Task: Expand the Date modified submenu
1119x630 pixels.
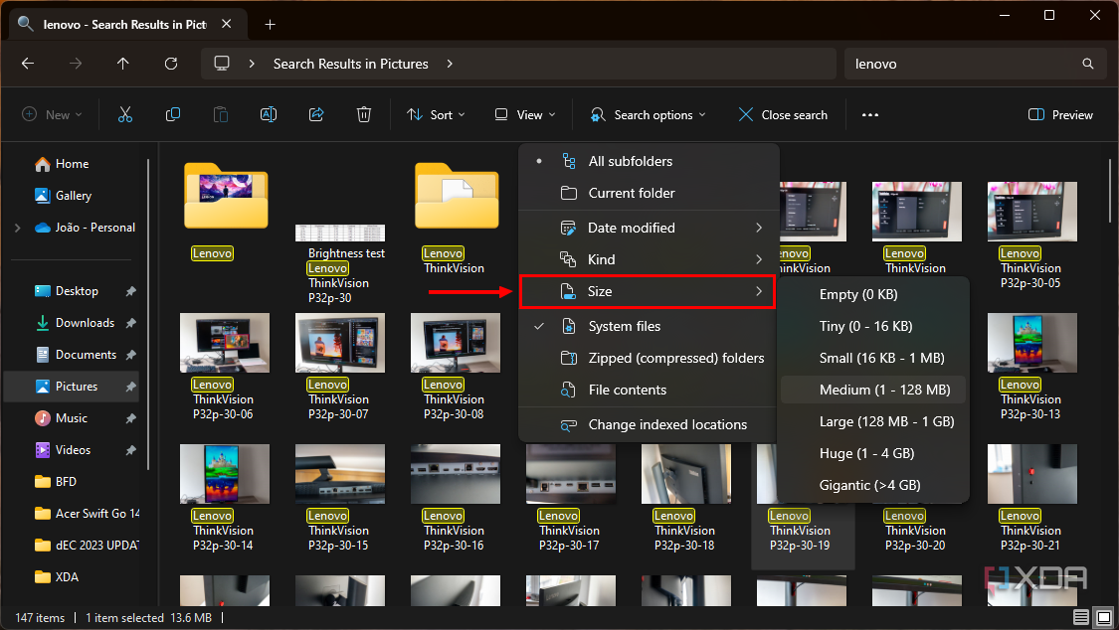Action: click(x=648, y=229)
